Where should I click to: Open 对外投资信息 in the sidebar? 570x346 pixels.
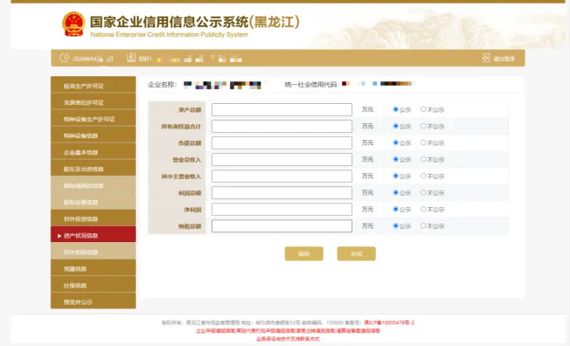point(93,218)
